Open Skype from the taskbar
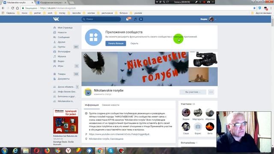The width and height of the screenshot is (274, 154). click(110, 151)
